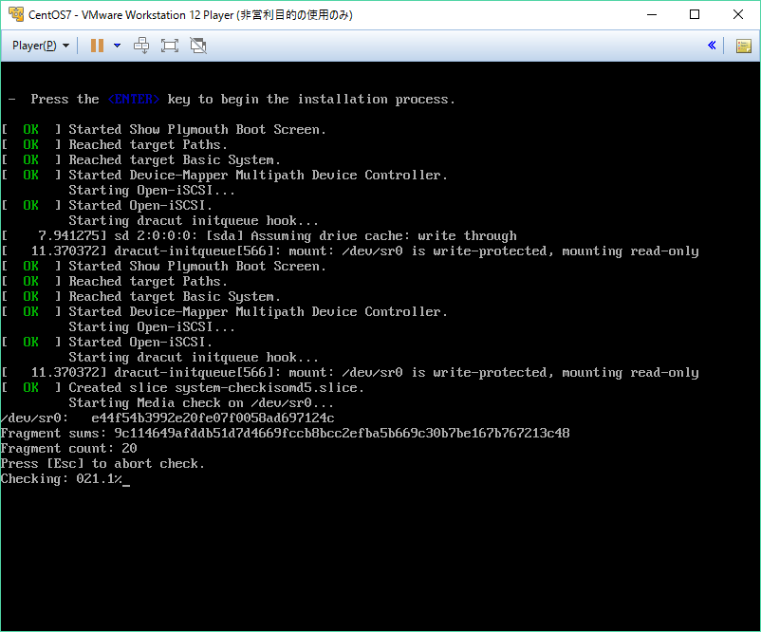Click 'Fragment count: 20' line
Viewport: 761px width, 632px height.
click(68, 448)
